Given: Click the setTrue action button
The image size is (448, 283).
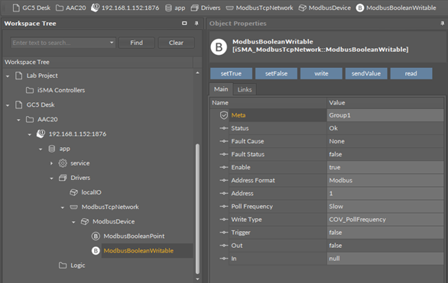Looking at the screenshot, I should coord(231,73).
